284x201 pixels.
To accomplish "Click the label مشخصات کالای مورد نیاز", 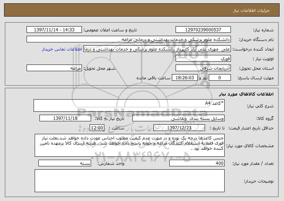I will coord(250,146).
